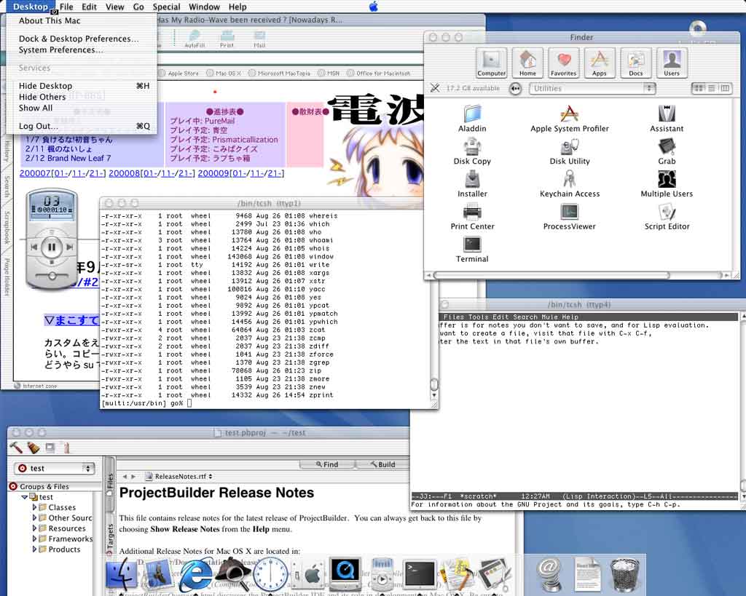Switch to the Targets tab in ProjectBuilder

(110, 538)
